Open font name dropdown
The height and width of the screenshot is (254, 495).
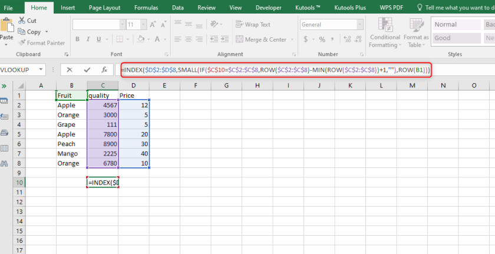coord(123,25)
